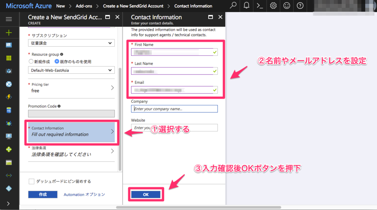
Task: Open App Services globe icon
Action: click(x=9, y=84)
